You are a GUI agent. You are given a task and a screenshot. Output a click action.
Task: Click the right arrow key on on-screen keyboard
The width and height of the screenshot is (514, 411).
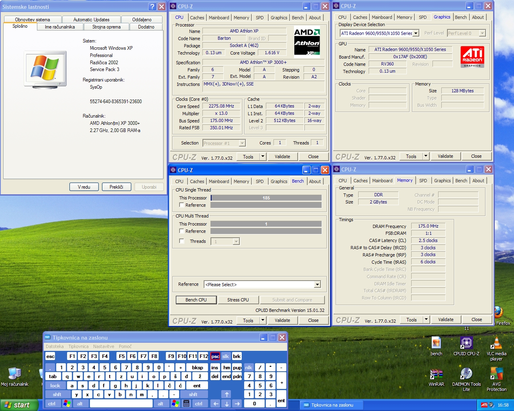click(237, 404)
